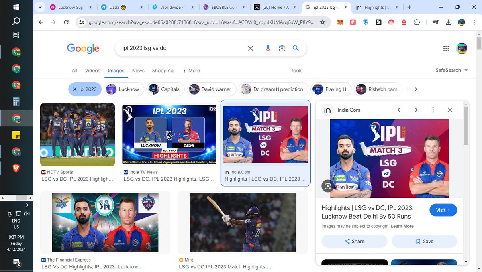The height and width of the screenshot is (272, 482).
Task: Share the previewed image
Action: click(x=354, y=241)
